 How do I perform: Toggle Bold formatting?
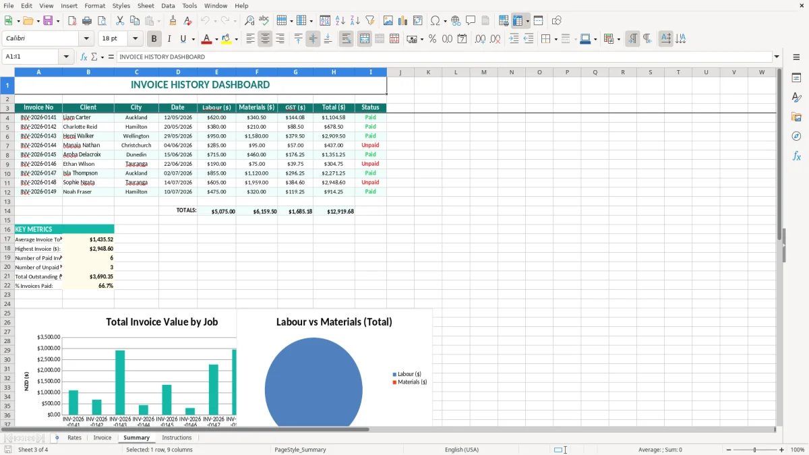(x=154, y=39)
